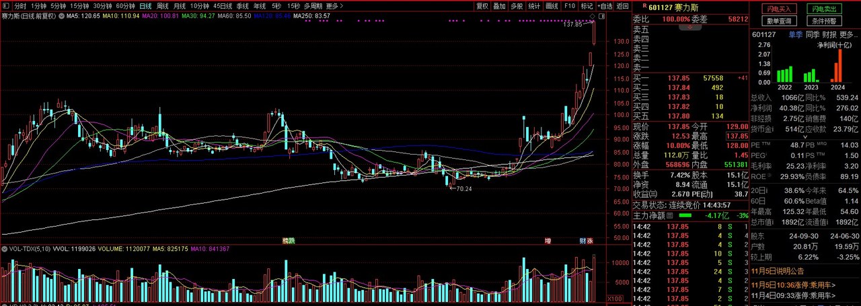Image resolution: width=861 pixels, height=306 pixels.
Task: Switch the financial chart to 同季 view
Action: click(x=813, y=34)
